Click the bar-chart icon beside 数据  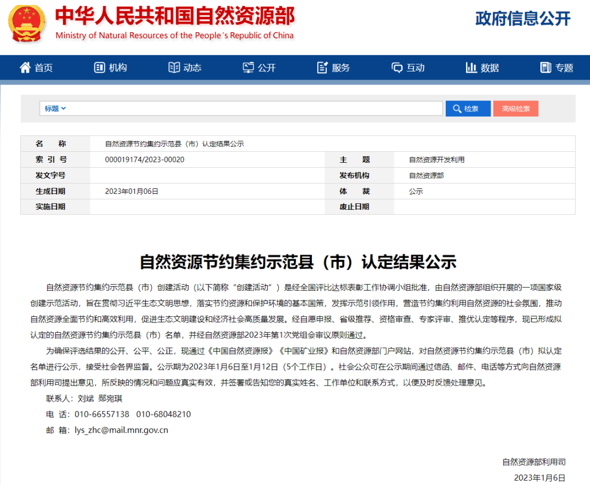pos(470,67)
